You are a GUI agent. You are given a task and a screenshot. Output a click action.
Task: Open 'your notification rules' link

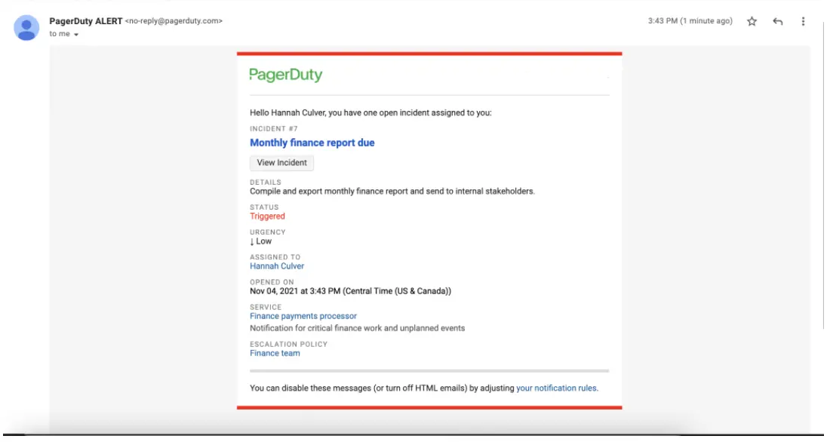click(557, 388)
